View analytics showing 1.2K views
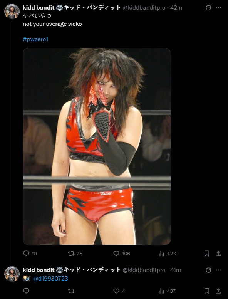 tap(168, 254)
